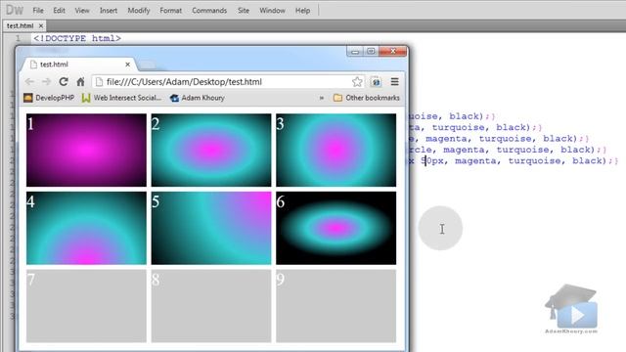Open the View menu
Viewport: 626px width, 352px height.
[82, 11]
